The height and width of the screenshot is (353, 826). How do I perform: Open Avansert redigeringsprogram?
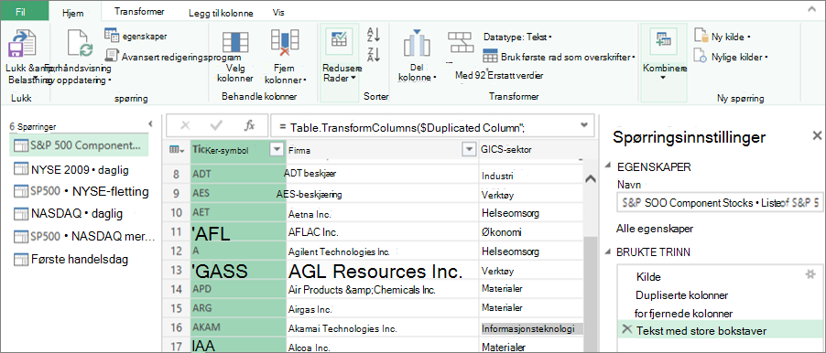(172, 57)
